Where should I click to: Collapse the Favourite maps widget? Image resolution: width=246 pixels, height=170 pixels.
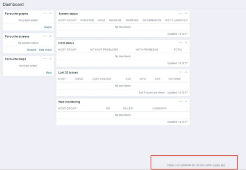coord(51,59)
